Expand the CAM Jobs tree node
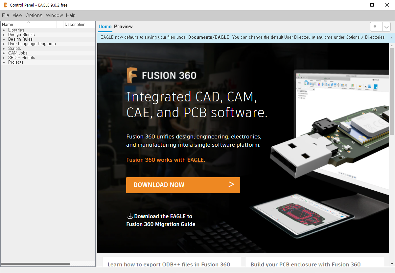395x273 pixels. point(4,53)
